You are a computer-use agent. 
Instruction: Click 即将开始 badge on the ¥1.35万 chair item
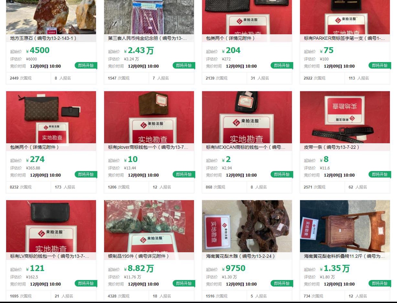click(380, 284)
